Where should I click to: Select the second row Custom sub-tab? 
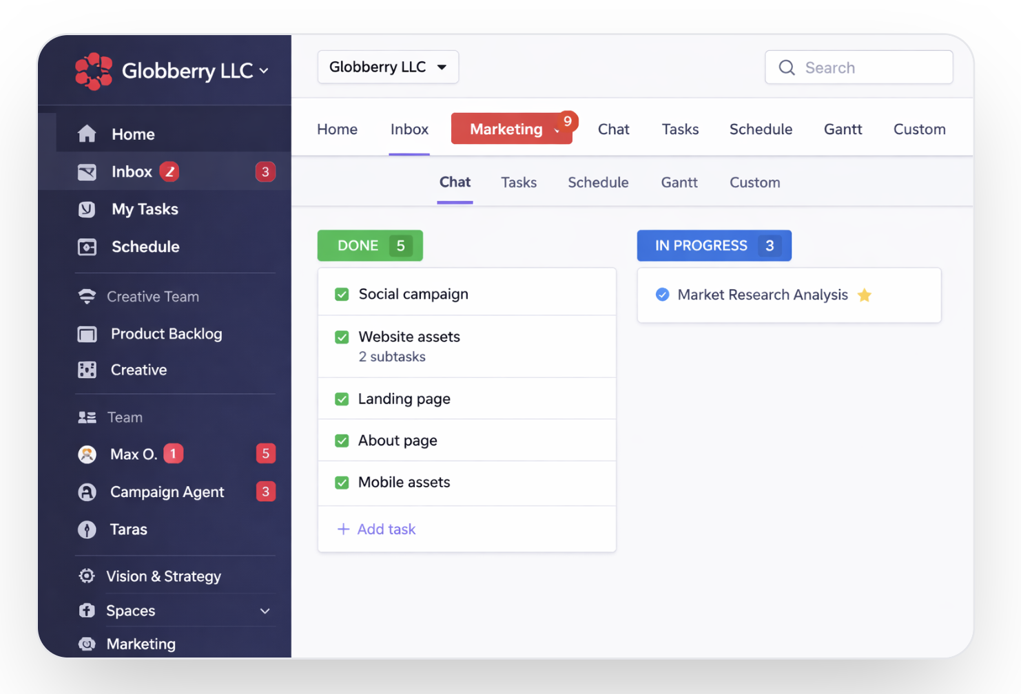tap(754, 182)
